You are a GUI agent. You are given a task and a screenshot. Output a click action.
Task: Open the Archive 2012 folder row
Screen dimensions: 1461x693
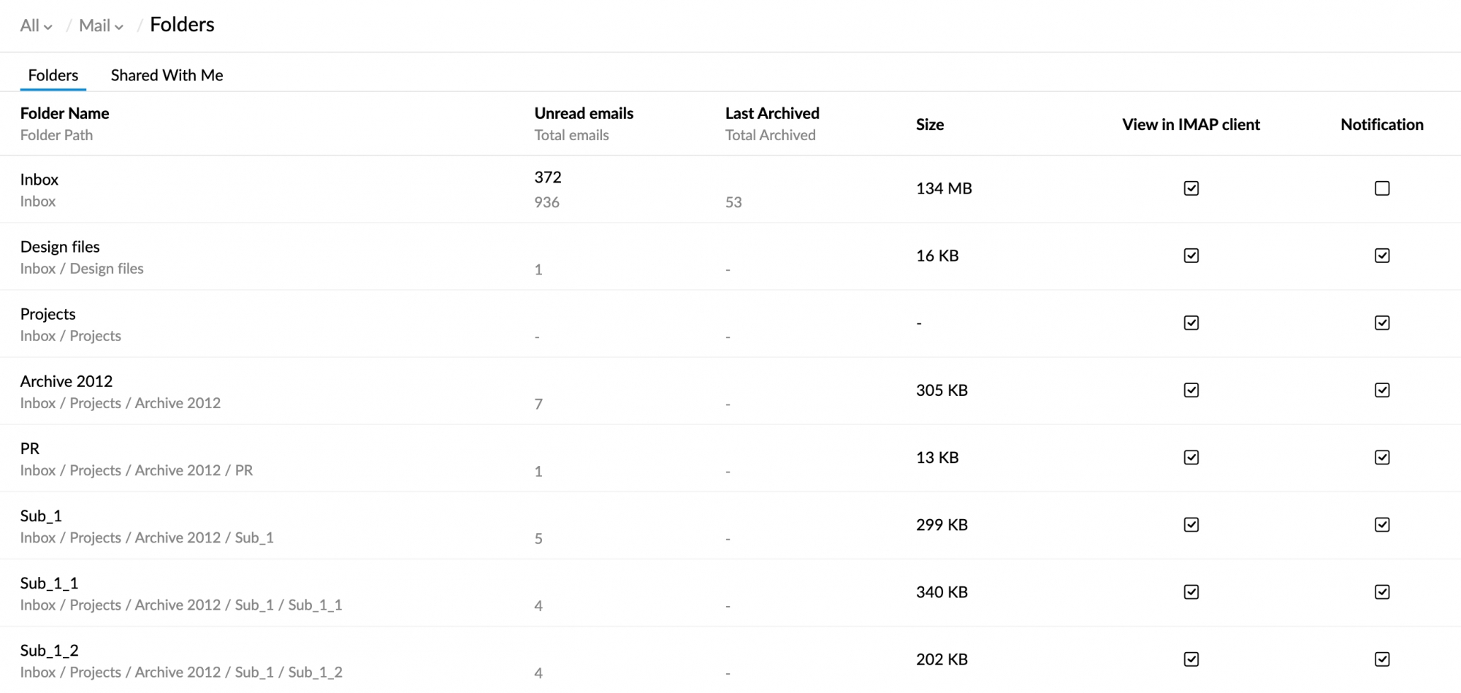click(x=66, y=381)
